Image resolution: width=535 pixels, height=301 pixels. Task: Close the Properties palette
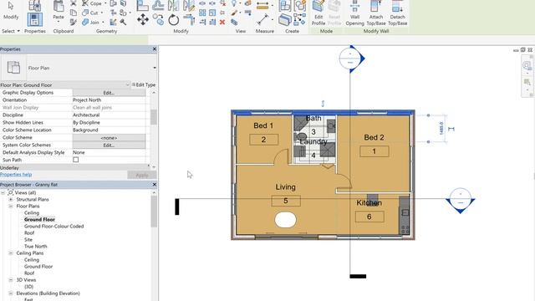coord(154,49)
